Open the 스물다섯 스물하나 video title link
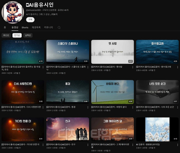Image resolution: width=180 pixels, height=153 pixels. click(x=66, y=68)
